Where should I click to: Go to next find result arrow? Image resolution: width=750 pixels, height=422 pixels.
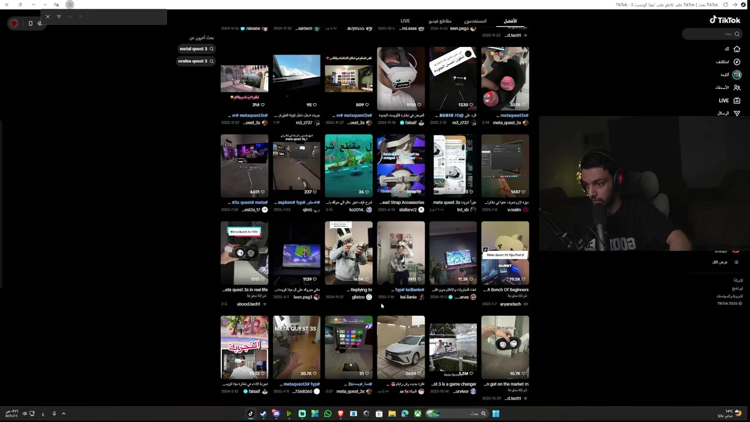[70, 16]
